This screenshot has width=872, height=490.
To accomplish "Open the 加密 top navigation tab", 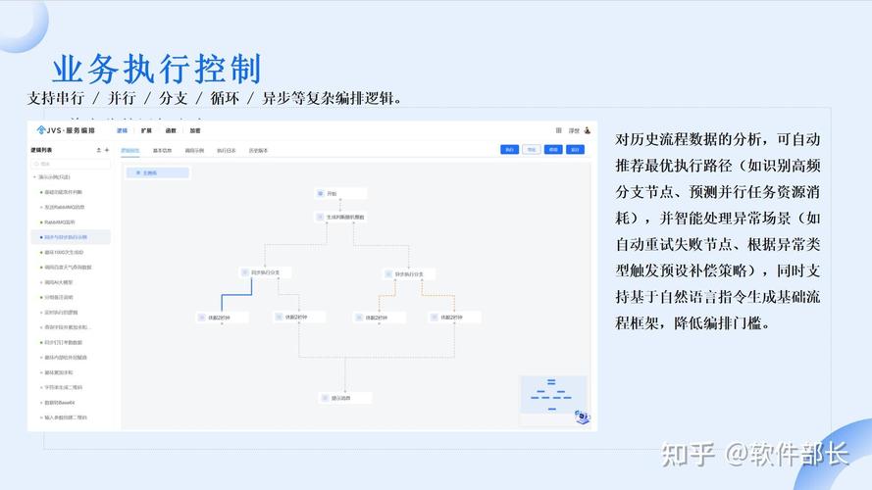I will 195,131.
